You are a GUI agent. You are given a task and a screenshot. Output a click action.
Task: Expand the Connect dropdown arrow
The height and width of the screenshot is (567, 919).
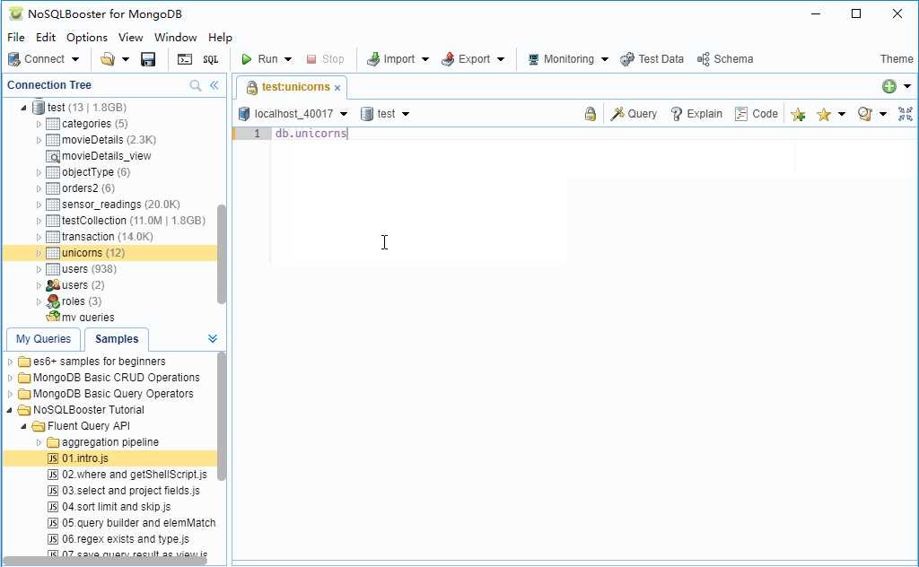(x=75, y=59)
